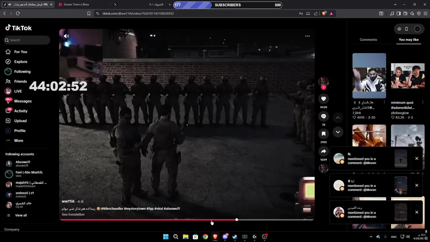Open the Friends page
430x242 pixels.
[16, 81]
